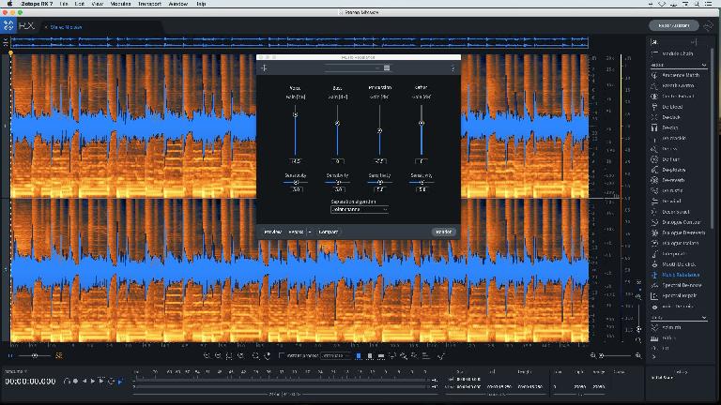Open the Center Extract module
This screenshot has height=405, width=721.
[675, 97]
